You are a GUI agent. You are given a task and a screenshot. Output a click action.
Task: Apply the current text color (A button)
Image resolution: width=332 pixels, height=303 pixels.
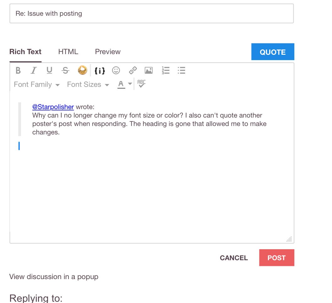click(121, 84)
